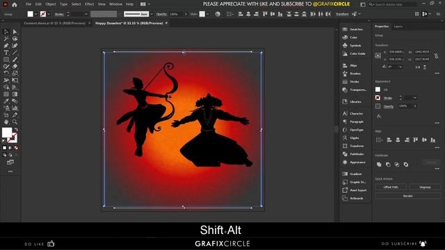Open the Asset Export panel
Screen dimensions: 445x250
355,190
